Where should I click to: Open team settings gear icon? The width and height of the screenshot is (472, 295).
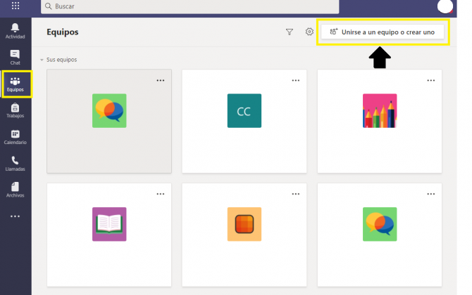pos(309,32)
